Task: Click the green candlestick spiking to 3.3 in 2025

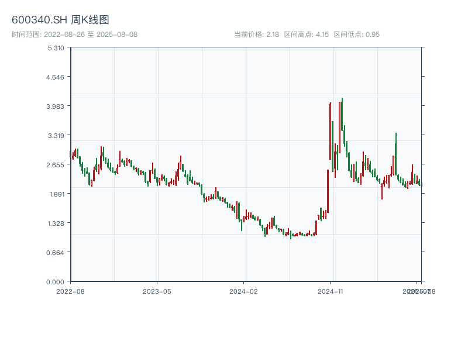Action: 396,154
